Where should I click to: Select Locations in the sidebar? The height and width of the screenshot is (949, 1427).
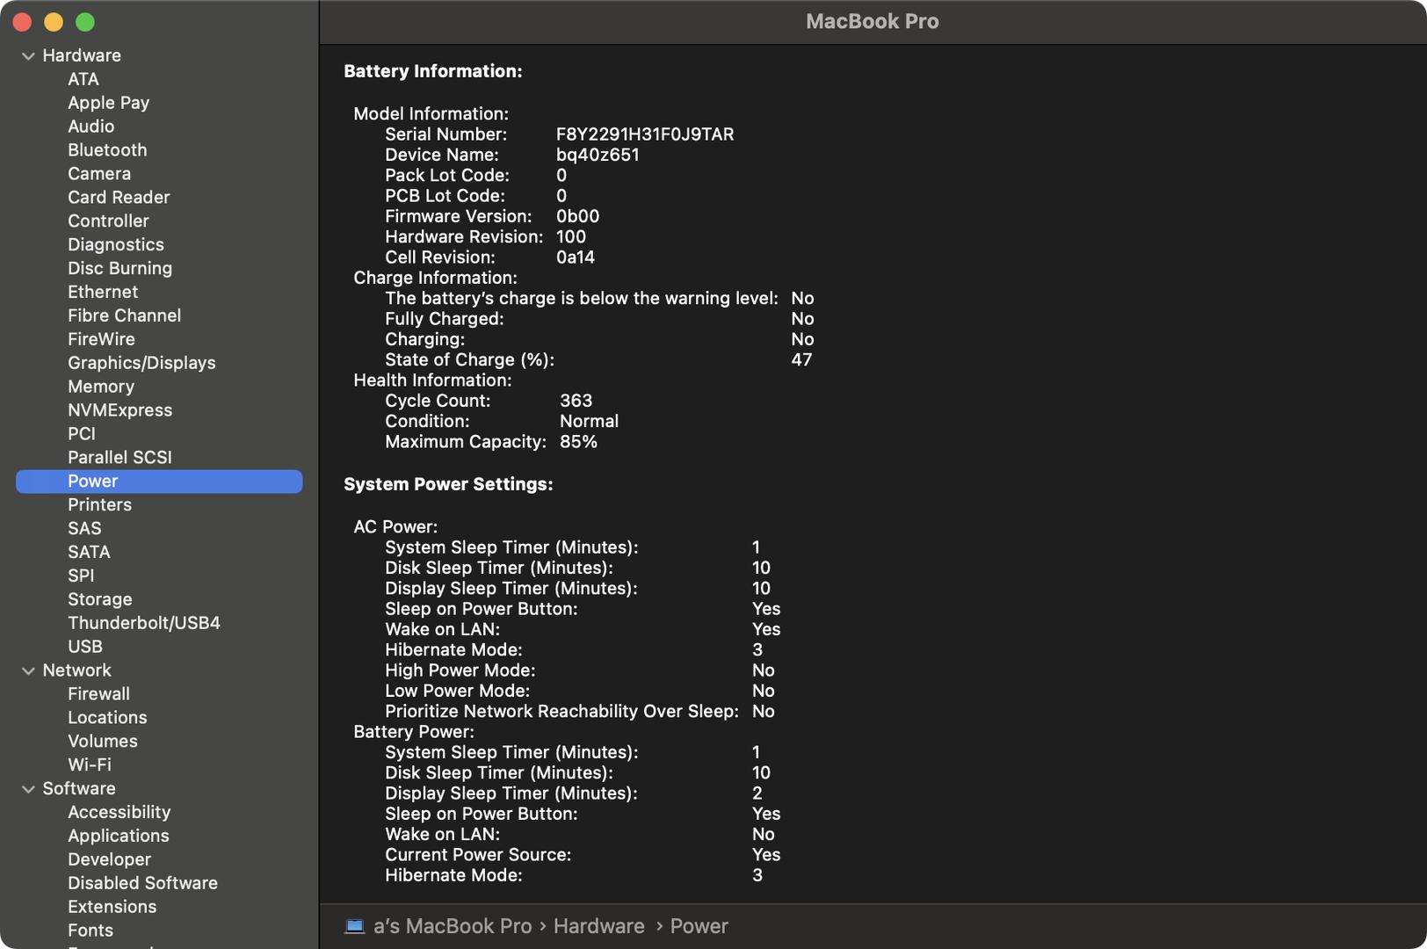[x=107, y=719]
